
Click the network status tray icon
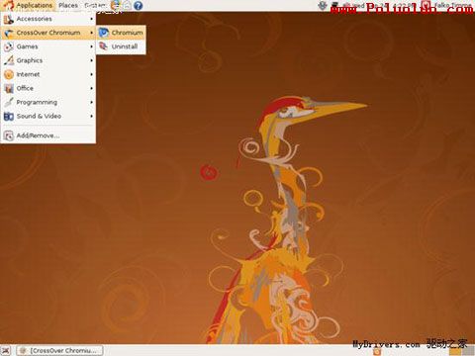tap(335, 5)
